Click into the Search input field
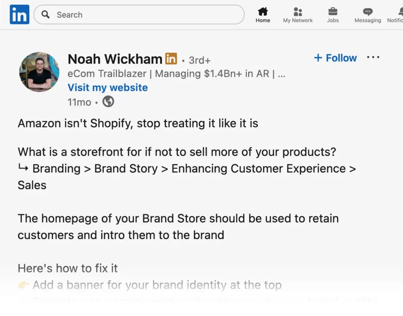 pos(146,15)
